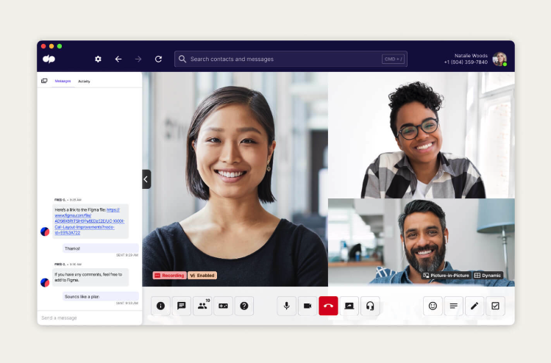Screen dimensions: 551x363
Task: Collapse the messages side panel
Action: pos(146,179)
